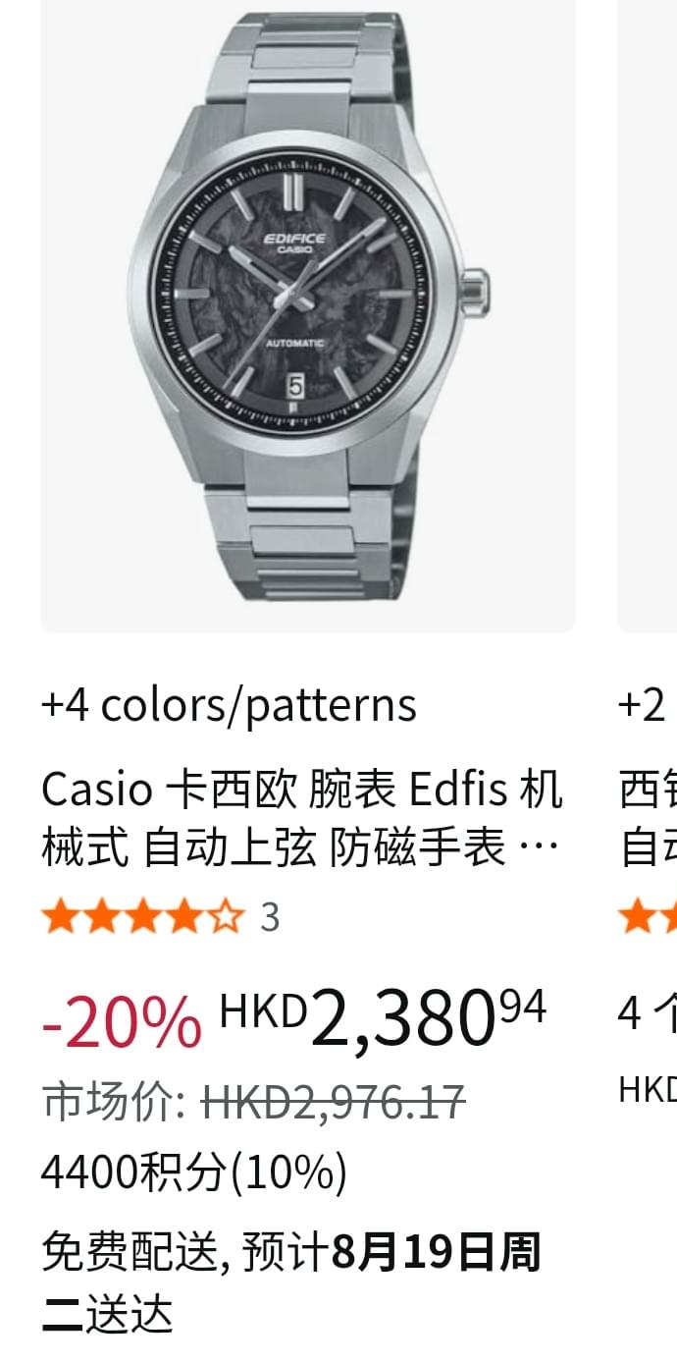The height and width of the screenshot is (1363, 677).
Task: Open the Casio 卡西欧 腕表 Edfis product title
Action: point(302,818)
